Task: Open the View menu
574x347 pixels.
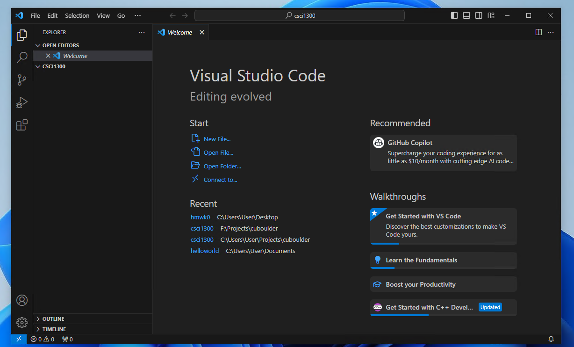Action: (103, 15)
